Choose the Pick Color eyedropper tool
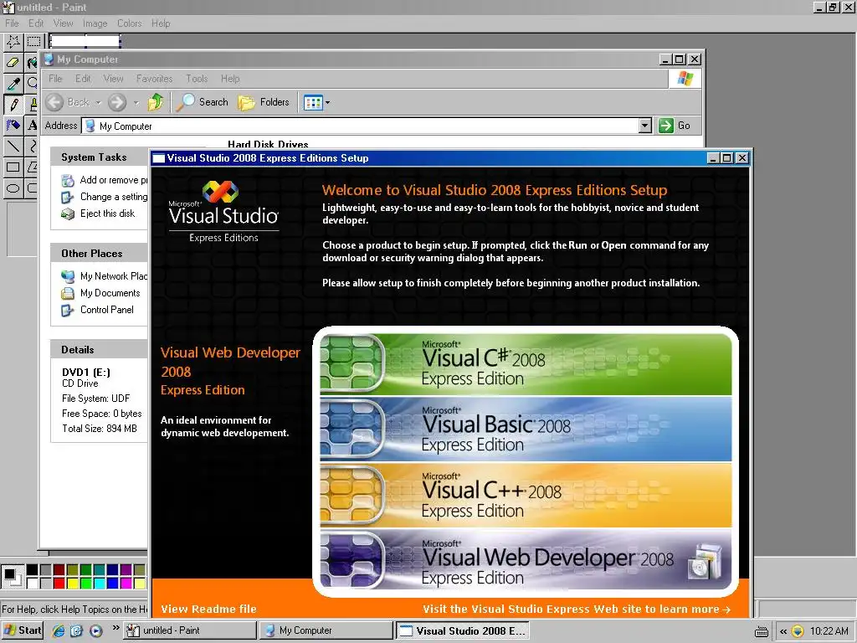The image size is (857, 643). 13,83
